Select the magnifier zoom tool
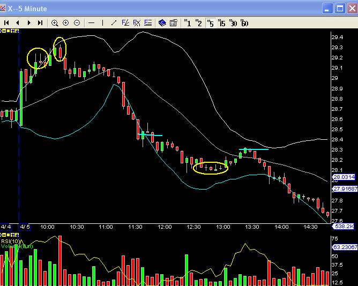This screenshot has width=358, height=286. click(55, 23)
